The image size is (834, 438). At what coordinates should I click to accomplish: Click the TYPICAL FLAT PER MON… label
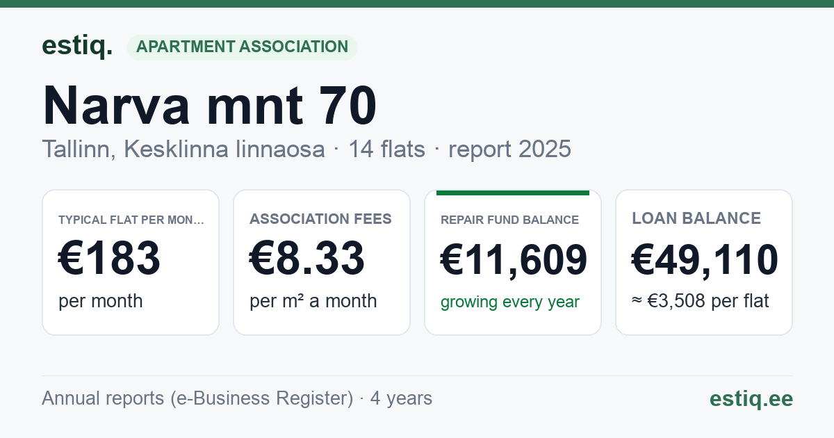(x=131, y=220)
